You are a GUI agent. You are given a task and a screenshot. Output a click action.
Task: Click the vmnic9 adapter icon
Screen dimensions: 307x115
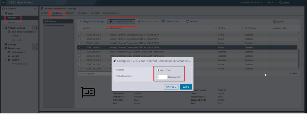point(9,56)
